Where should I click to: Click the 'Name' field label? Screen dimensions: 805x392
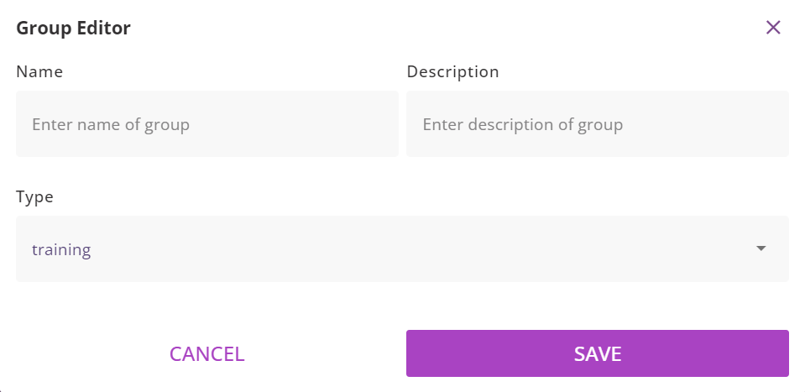[x=39, y=72]
